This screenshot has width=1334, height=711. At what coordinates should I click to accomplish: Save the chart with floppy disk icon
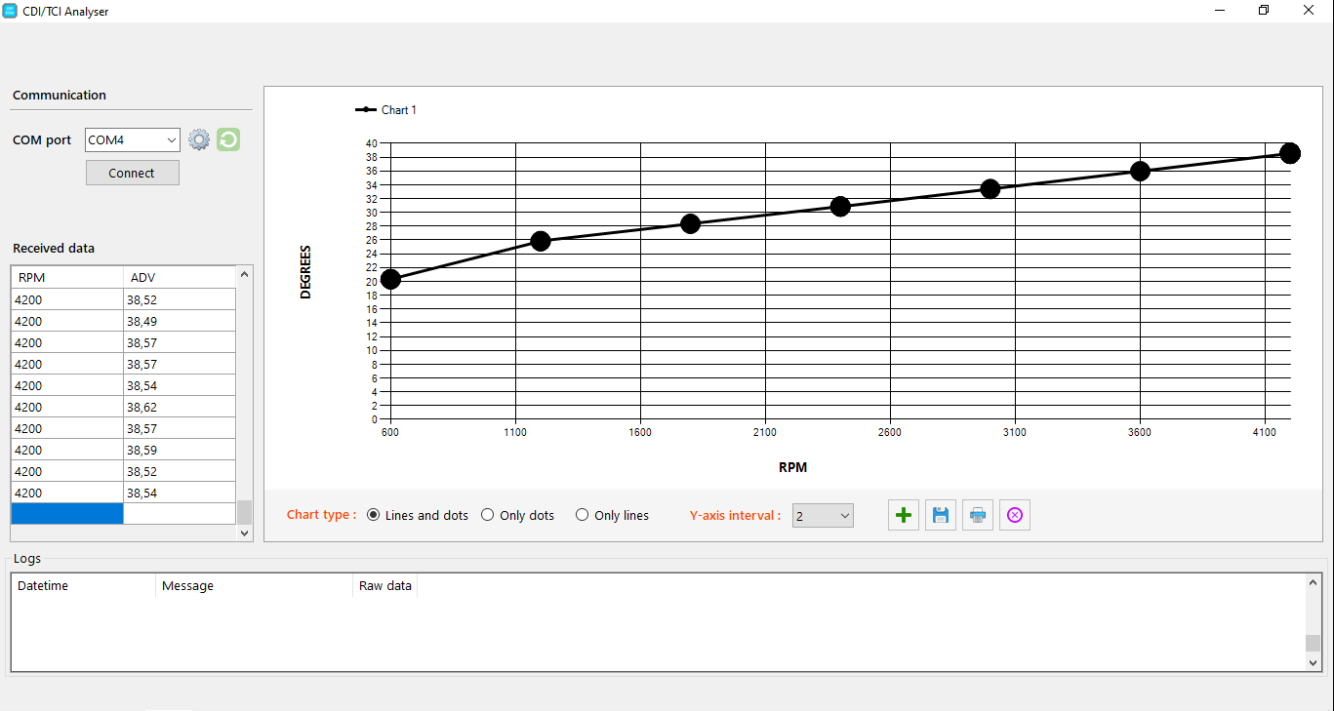click(941, 515)
